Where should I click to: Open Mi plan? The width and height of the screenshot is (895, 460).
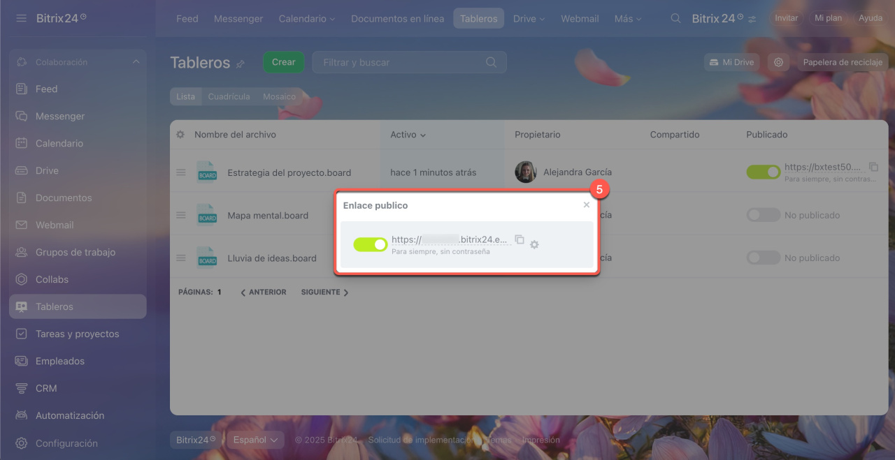click(x=829, y=18)
